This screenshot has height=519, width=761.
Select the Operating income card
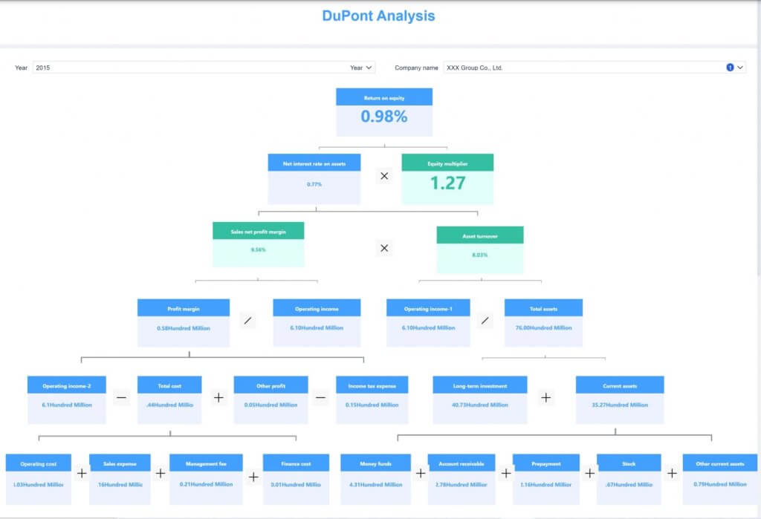[x=317, y=322]
